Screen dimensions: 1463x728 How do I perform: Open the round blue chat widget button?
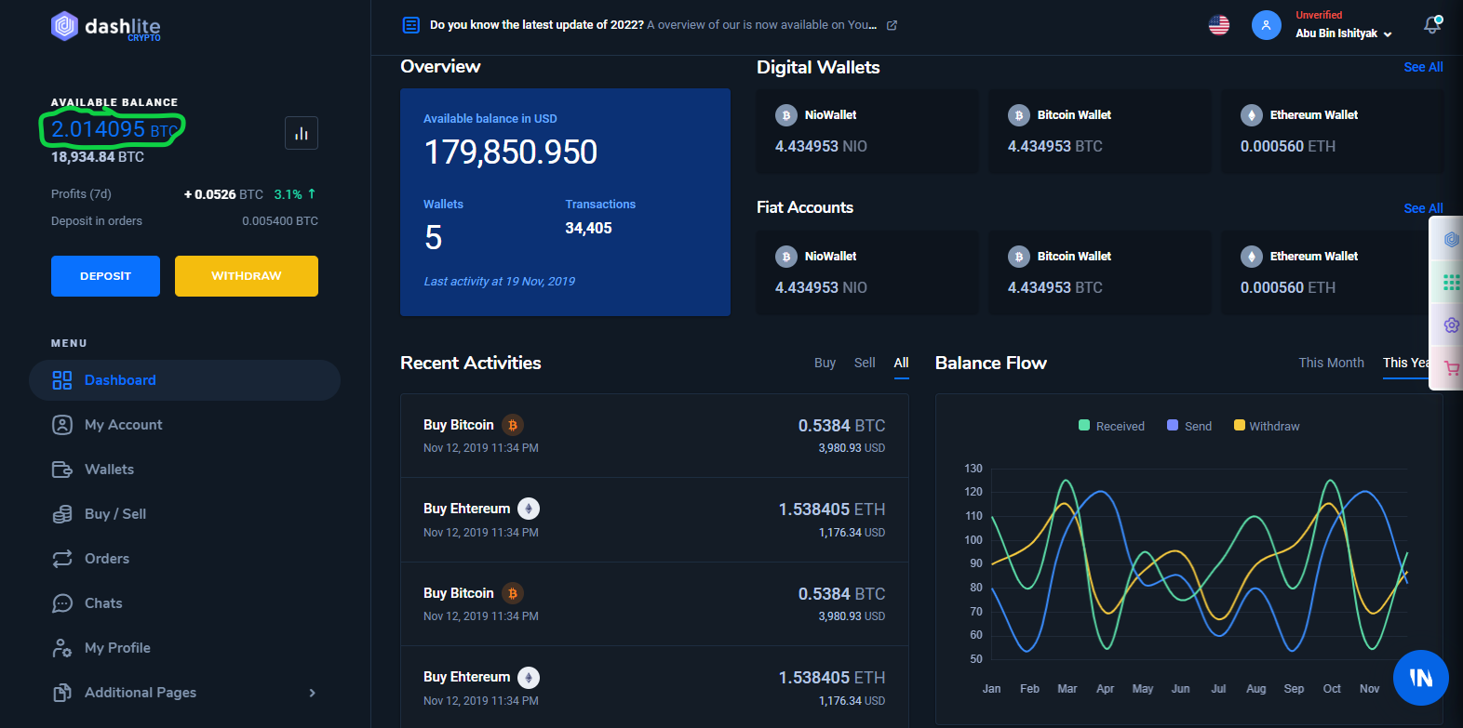click(x=1420, y=677)
